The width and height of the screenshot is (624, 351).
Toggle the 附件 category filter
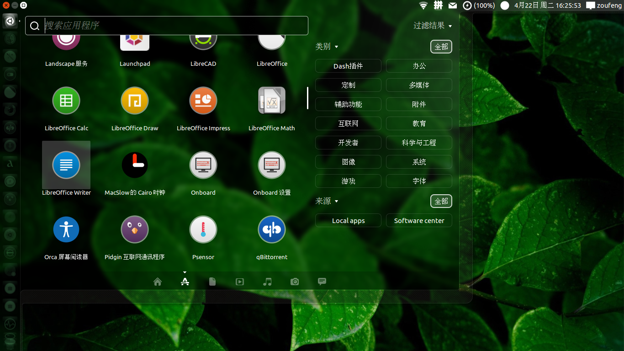click(419, 104)
